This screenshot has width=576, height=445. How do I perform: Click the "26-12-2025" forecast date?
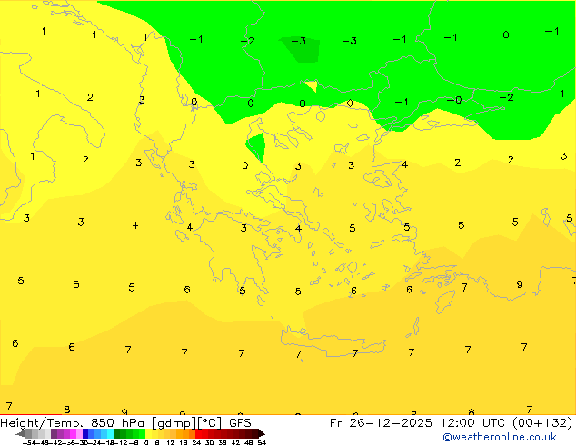(391, 423)
